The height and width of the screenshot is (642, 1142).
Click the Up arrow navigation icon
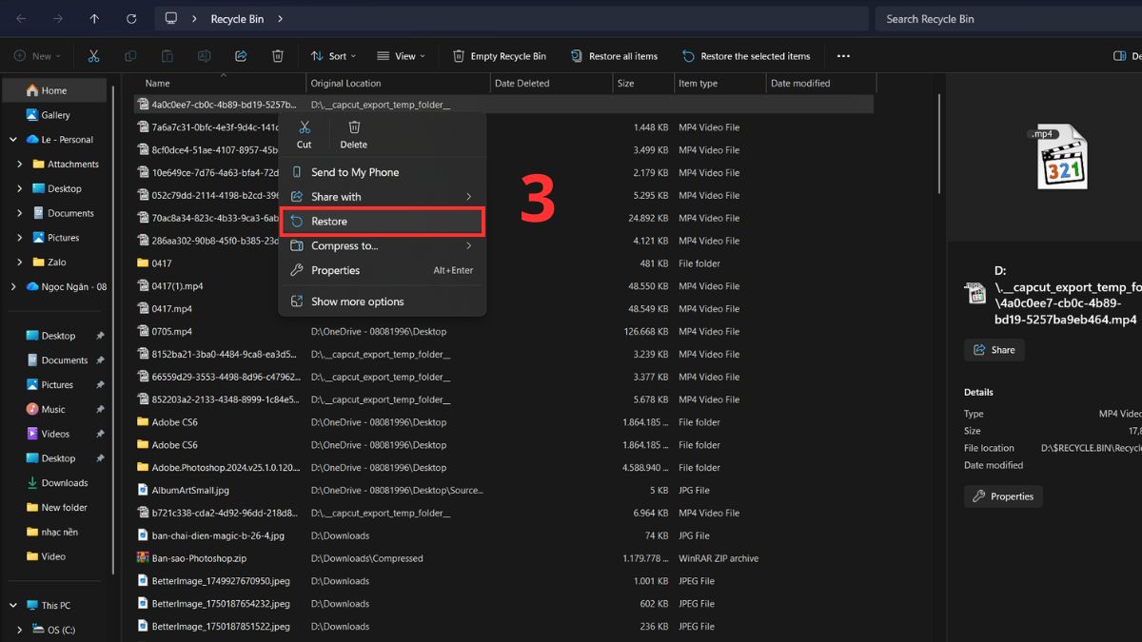(x=93, y=19)
